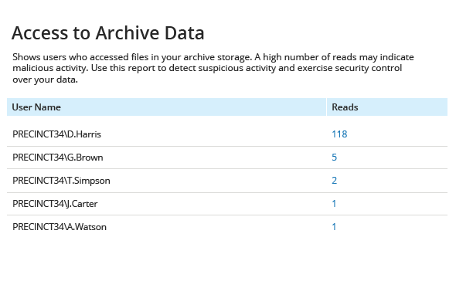Select the PRECINCT34\J.Carter user name cell

(x=55, y=204)
